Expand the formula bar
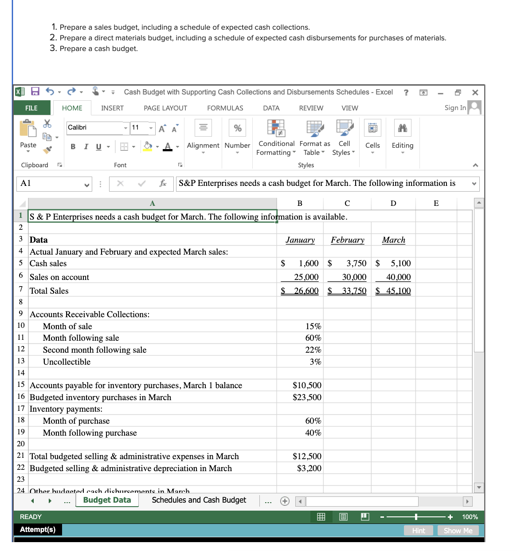The image size is (517, 551). click(474, 184)
